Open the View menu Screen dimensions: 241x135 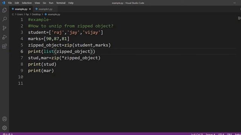click(37, 3)
